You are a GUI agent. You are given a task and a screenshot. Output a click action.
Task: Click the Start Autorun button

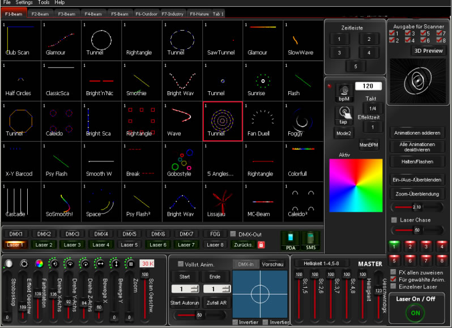185,303
